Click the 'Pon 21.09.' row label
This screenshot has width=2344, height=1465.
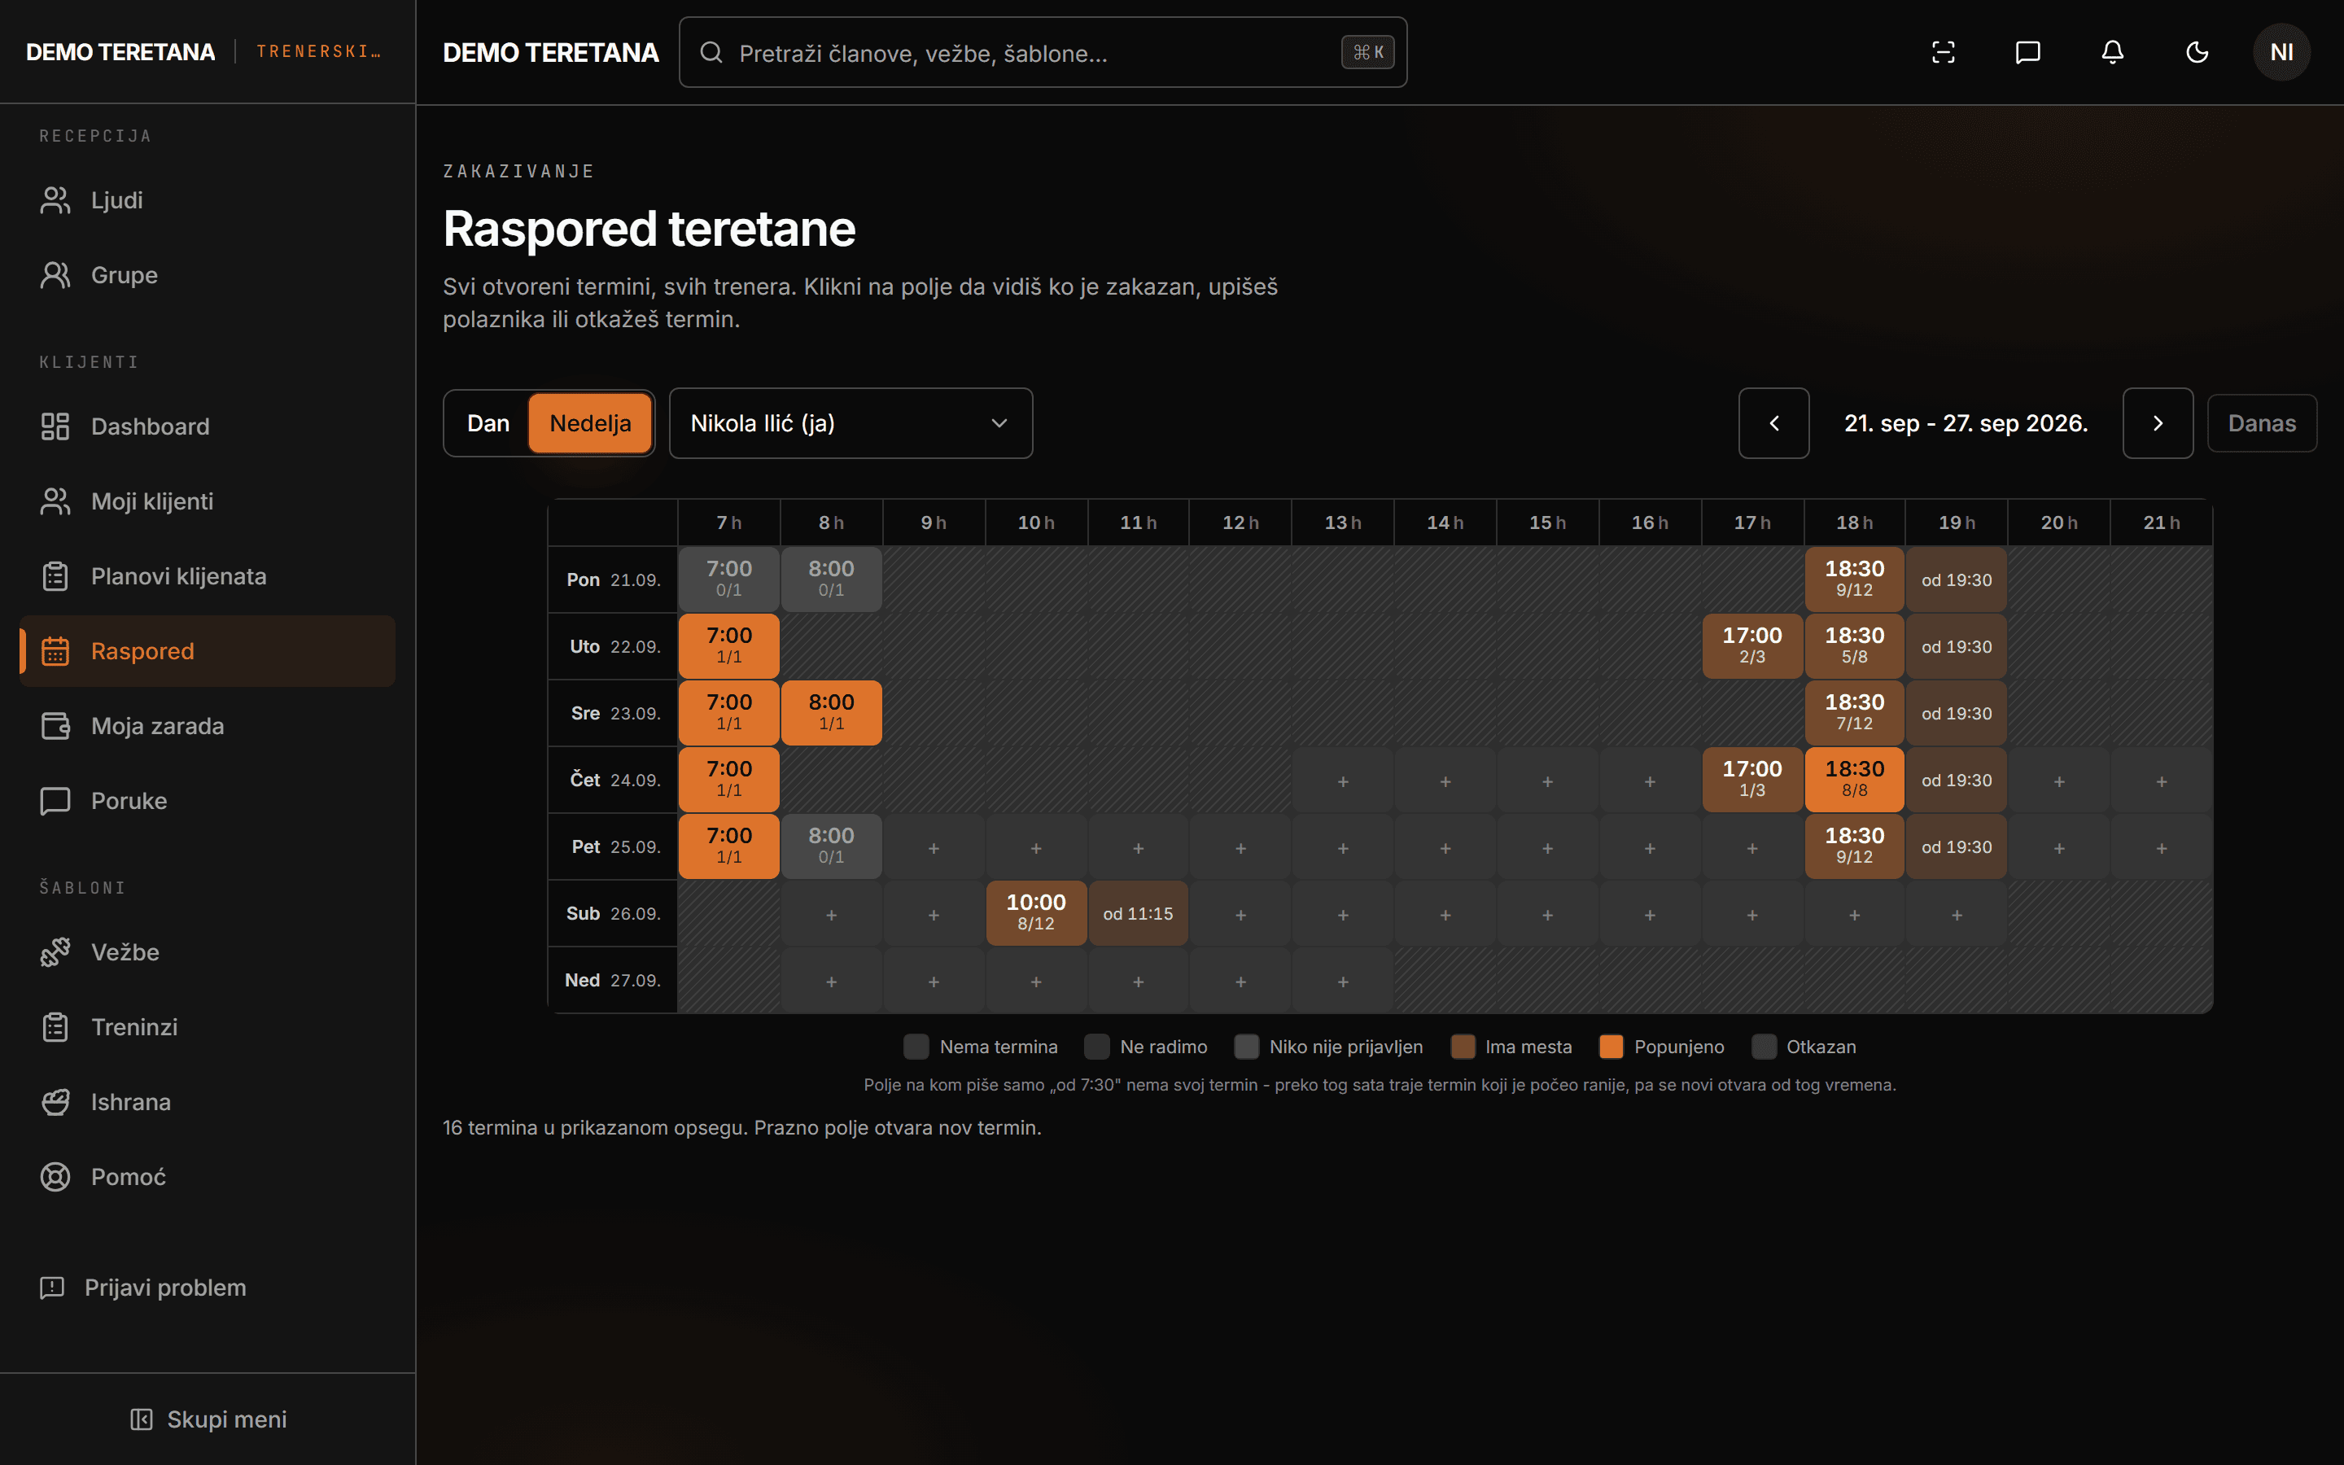pos(613,579)
